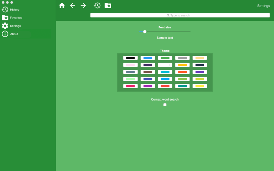Choose the olive green theme swatch

182,79
